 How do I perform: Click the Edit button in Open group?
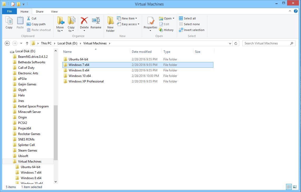point(164,24)
